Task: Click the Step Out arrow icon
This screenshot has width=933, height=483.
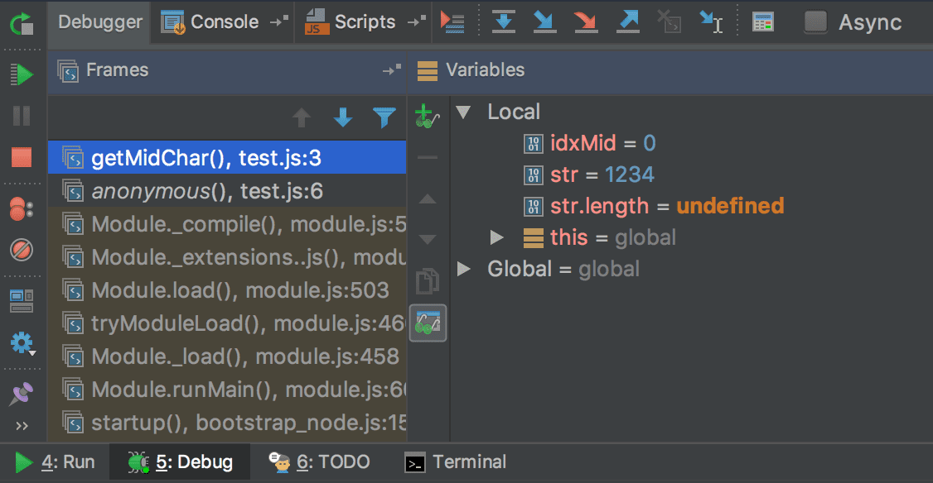Action: [627, 22]
